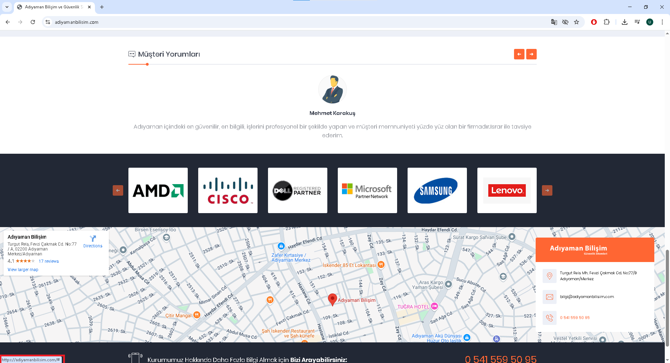Click the large footer phone number
The width and height of the screenshot is (670, 363).
(501, 359)
